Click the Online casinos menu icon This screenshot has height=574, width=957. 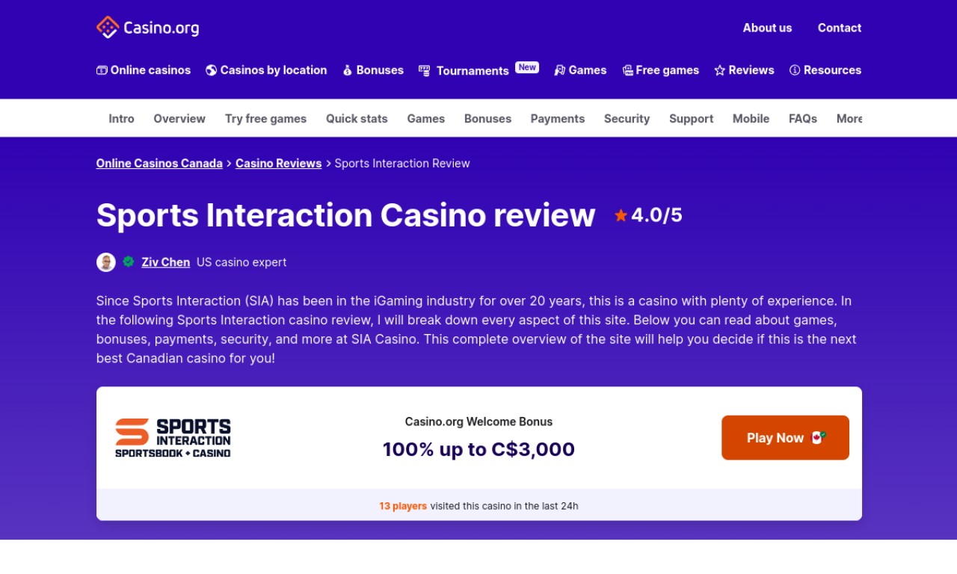coord(102,70)
